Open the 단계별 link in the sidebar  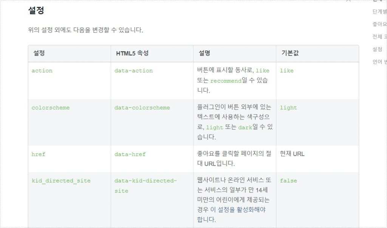coord(379,12)
